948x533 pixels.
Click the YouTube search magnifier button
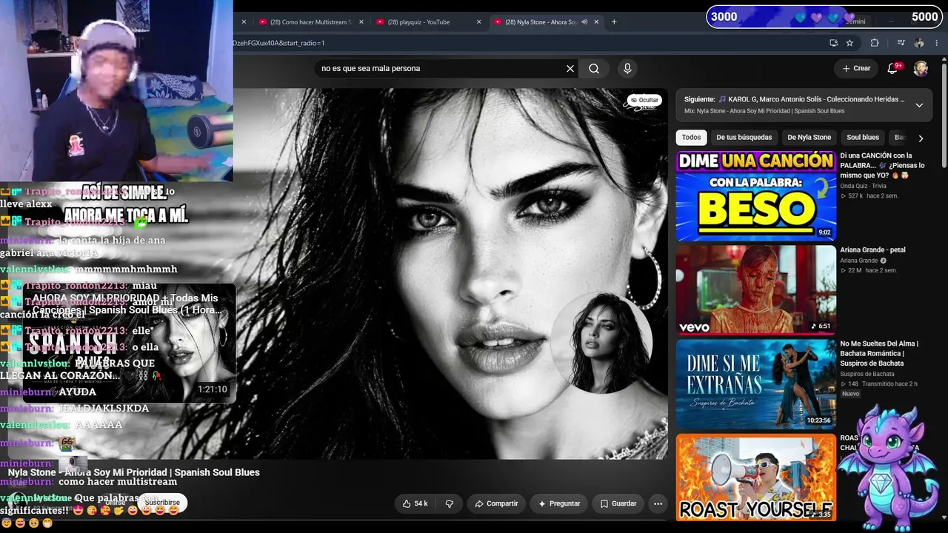click(594, 69)
